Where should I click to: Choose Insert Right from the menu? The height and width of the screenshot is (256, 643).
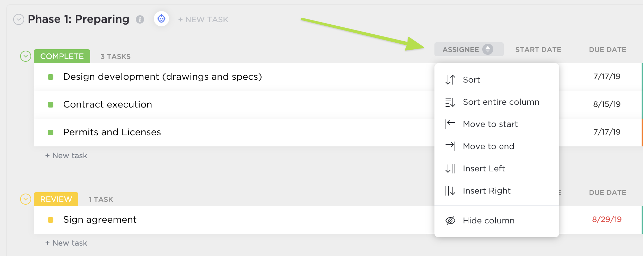click(x=486, y=190)
